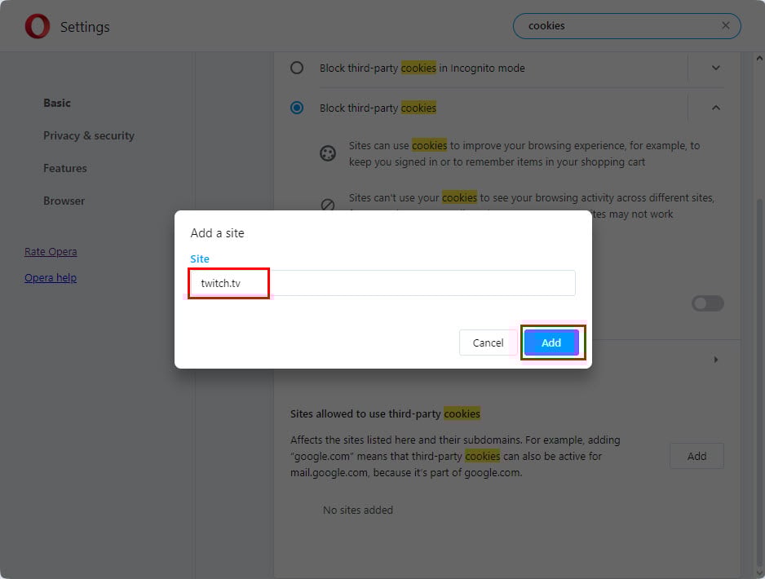Select Block third-party cookies in Incognito radio
This screenshot has width=765, height=579.
[297, 68]
